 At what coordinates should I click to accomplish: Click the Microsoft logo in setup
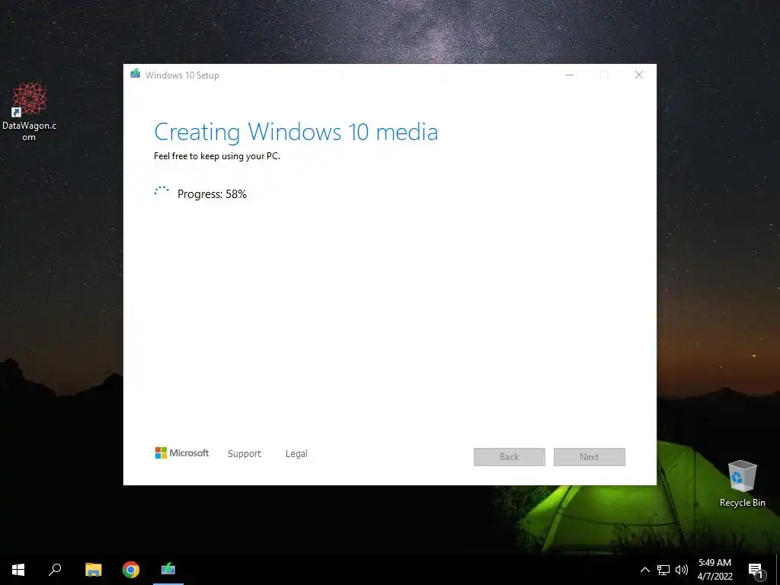tap(181, 452)
